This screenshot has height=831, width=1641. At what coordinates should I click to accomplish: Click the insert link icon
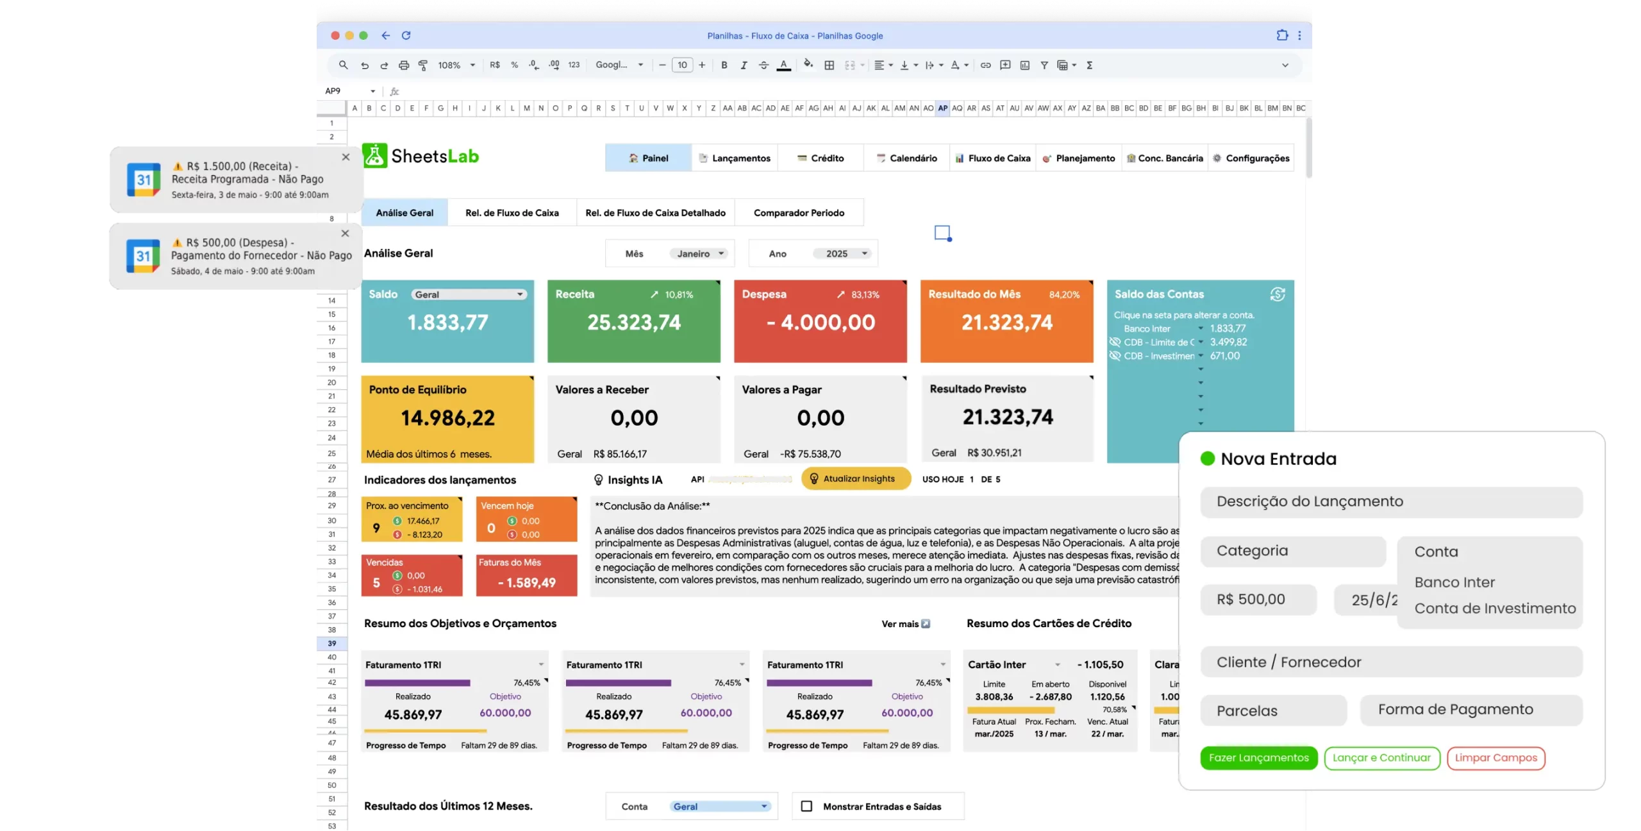(x=985, y=65)
